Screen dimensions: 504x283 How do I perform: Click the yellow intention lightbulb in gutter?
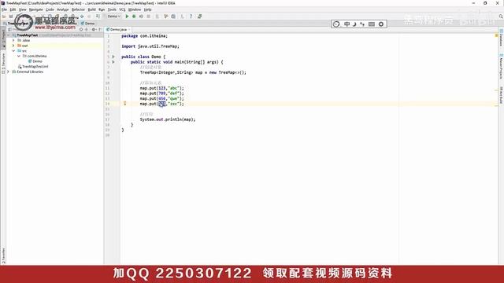click(125, 103)
